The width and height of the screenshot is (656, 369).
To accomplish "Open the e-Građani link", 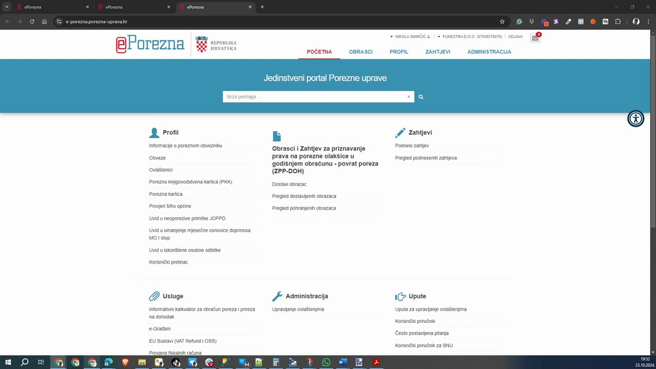I will (x=160, y=329).
